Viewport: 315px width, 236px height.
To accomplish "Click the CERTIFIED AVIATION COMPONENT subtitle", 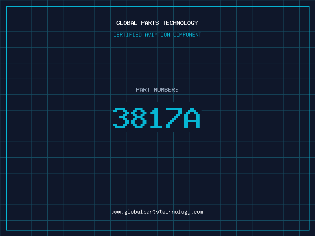I will click(157, 35).
